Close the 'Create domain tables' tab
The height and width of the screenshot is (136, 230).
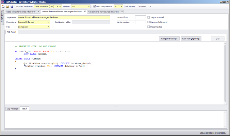click(x=84, y=12)
